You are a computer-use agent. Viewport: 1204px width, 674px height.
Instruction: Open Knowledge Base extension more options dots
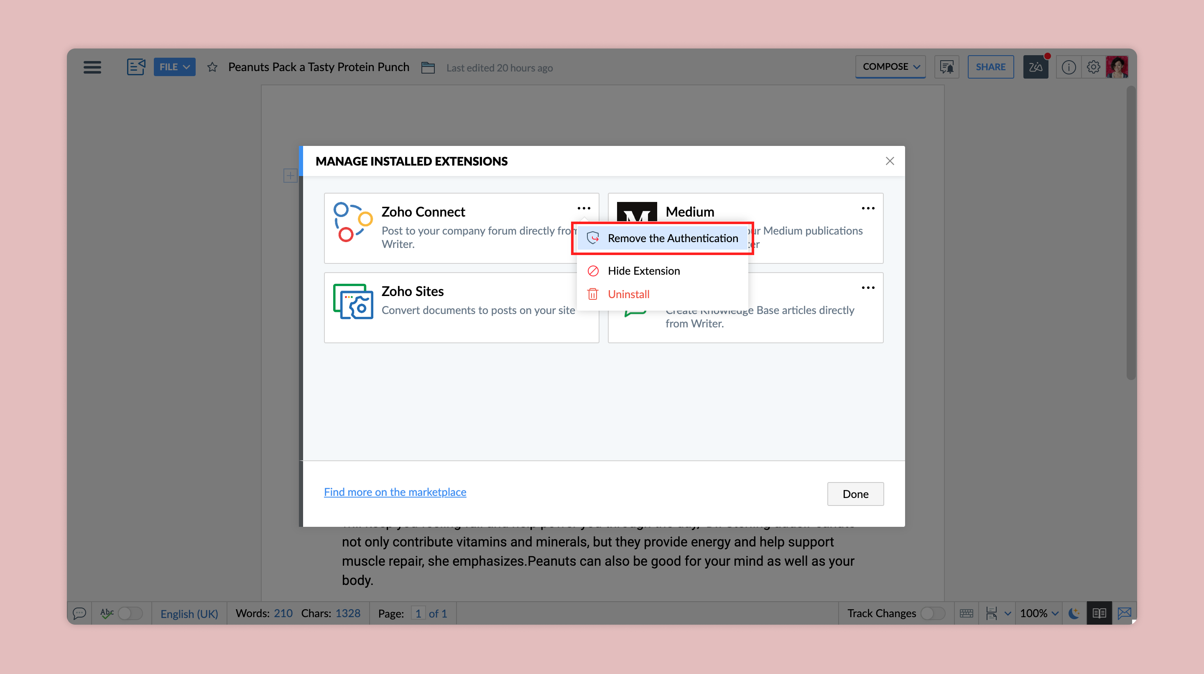point(868,288)
